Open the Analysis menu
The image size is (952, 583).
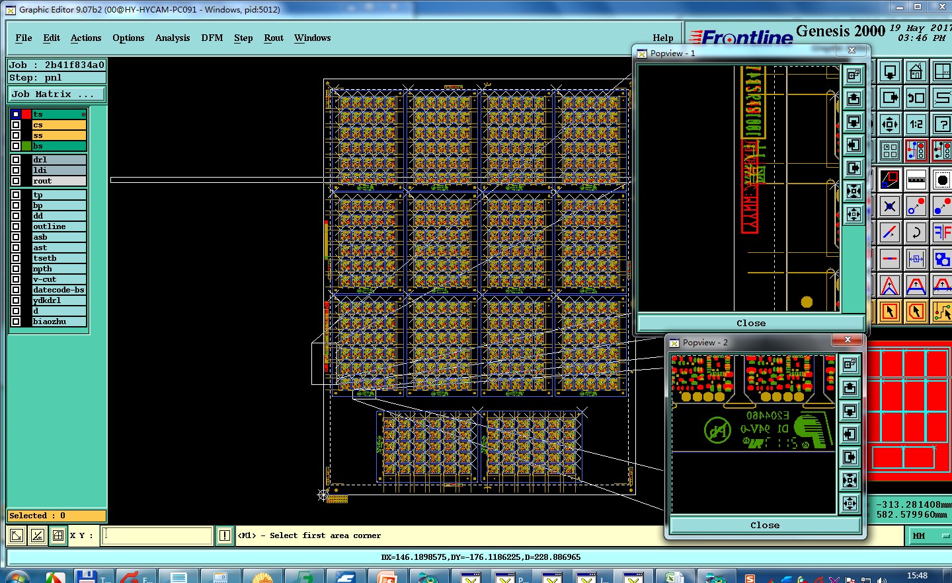pos(173,38)
